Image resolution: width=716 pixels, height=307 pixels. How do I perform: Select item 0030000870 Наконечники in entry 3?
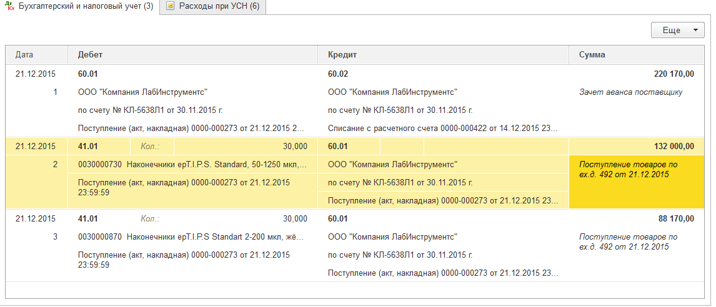(191, 237)
